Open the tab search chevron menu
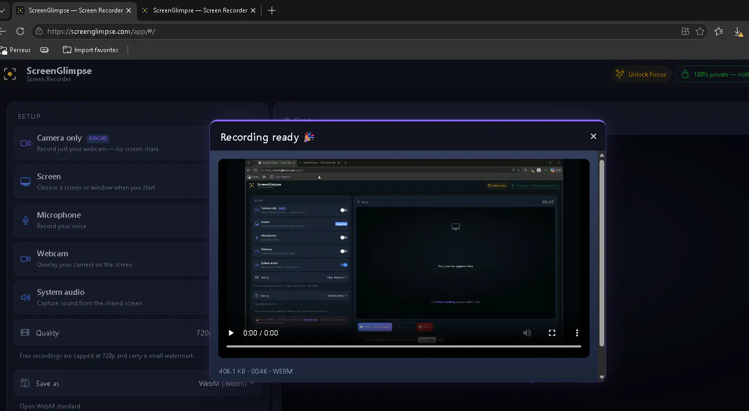This screenshot has height=411, width=749. pyautogui.click(x=3, y=10)
